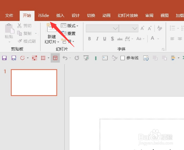Open the 设计 ribbon tab

point(76,16)
